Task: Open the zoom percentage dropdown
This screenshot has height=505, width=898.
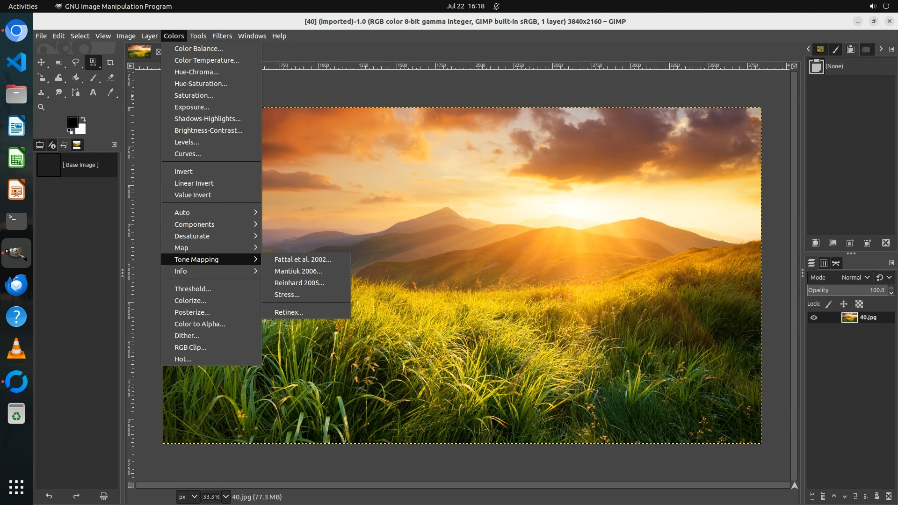Action: point(226,497)
